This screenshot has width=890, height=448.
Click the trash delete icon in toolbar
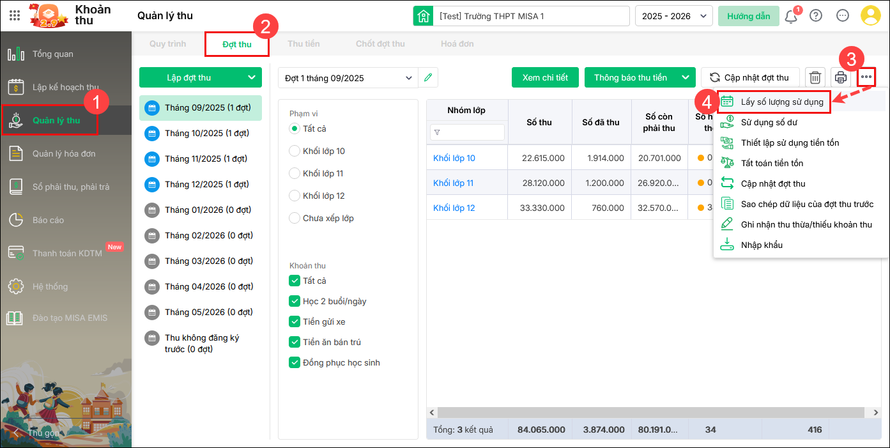click(x=815, y=77)
